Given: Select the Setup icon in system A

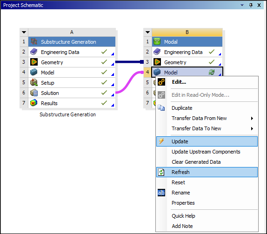Looking at the screenshot, I should pos(33,83).
